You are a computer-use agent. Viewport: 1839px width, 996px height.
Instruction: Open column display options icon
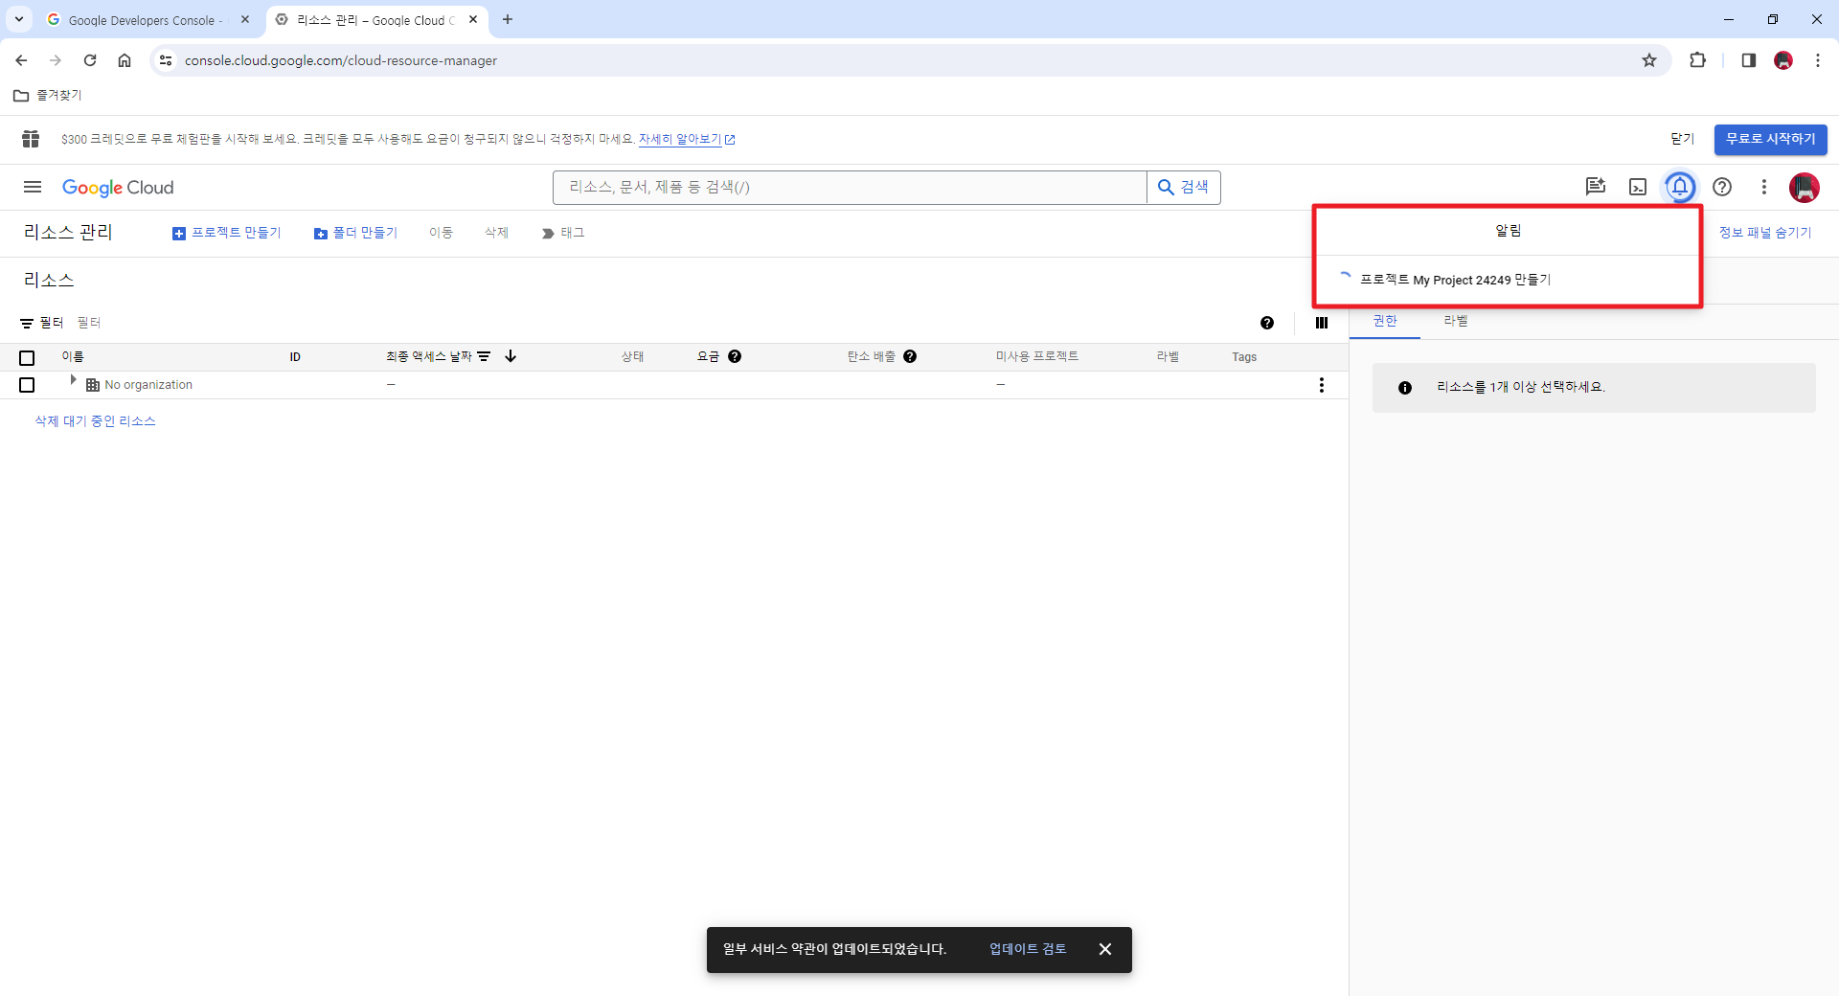point(1321,323)
